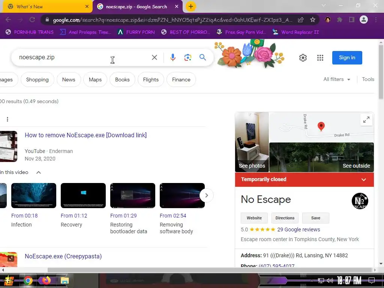This screenshot has height=288, width=384.
Task: Save the No Escape place
Action: (315, 218)
